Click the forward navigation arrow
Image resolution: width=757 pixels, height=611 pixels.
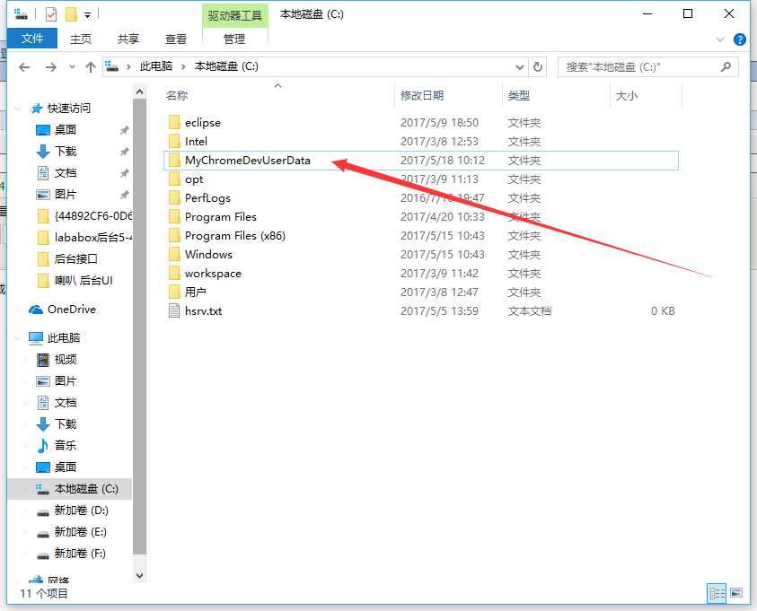[x=50, y=67]
